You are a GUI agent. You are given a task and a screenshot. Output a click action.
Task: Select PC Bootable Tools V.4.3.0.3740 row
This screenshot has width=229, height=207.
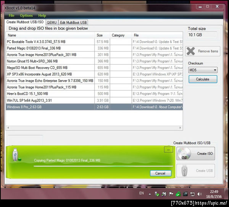coord(94,42)
